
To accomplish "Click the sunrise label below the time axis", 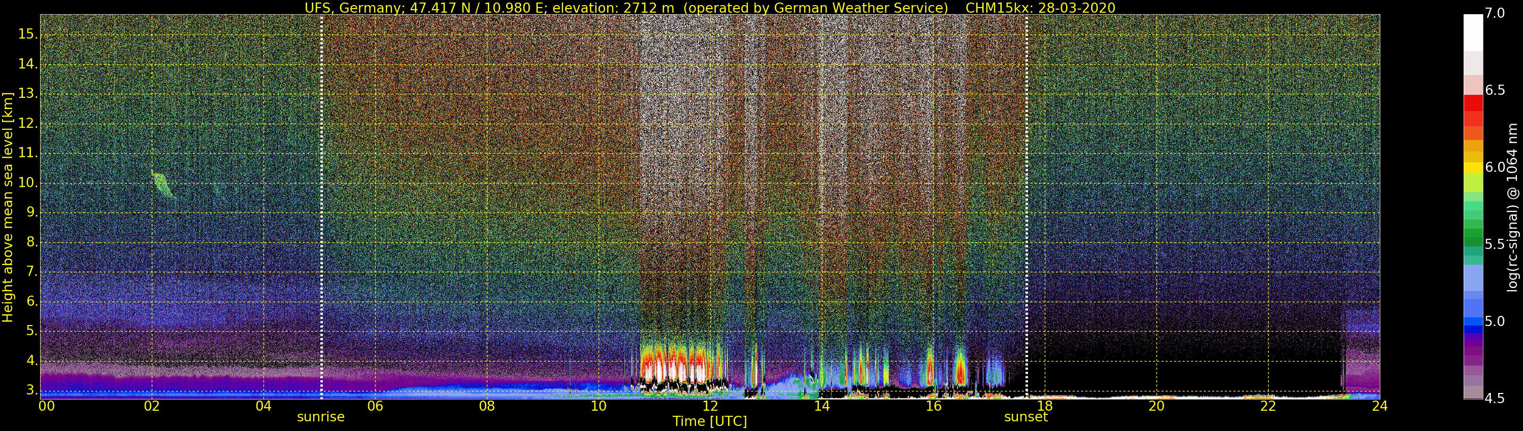I will pyautogui.click(x=320, y=417).
